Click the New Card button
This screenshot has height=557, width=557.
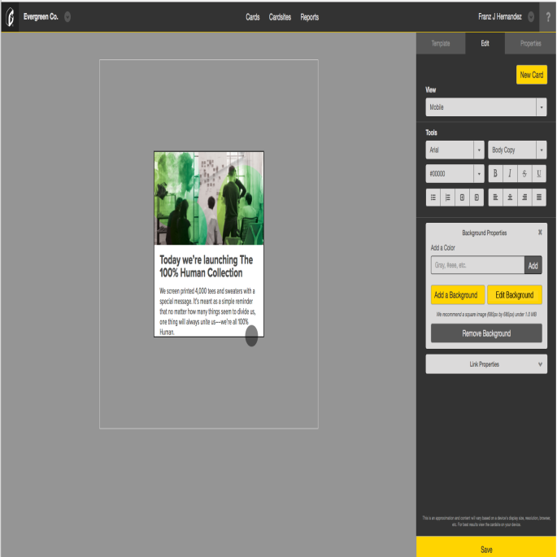pyautogui.click(x=531, y=75)
